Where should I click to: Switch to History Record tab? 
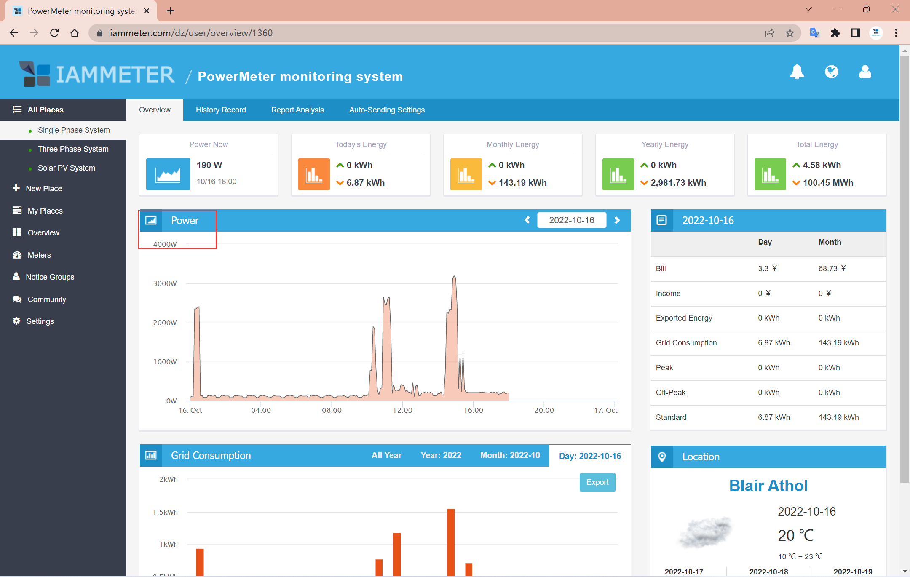[x=220, y=110]
